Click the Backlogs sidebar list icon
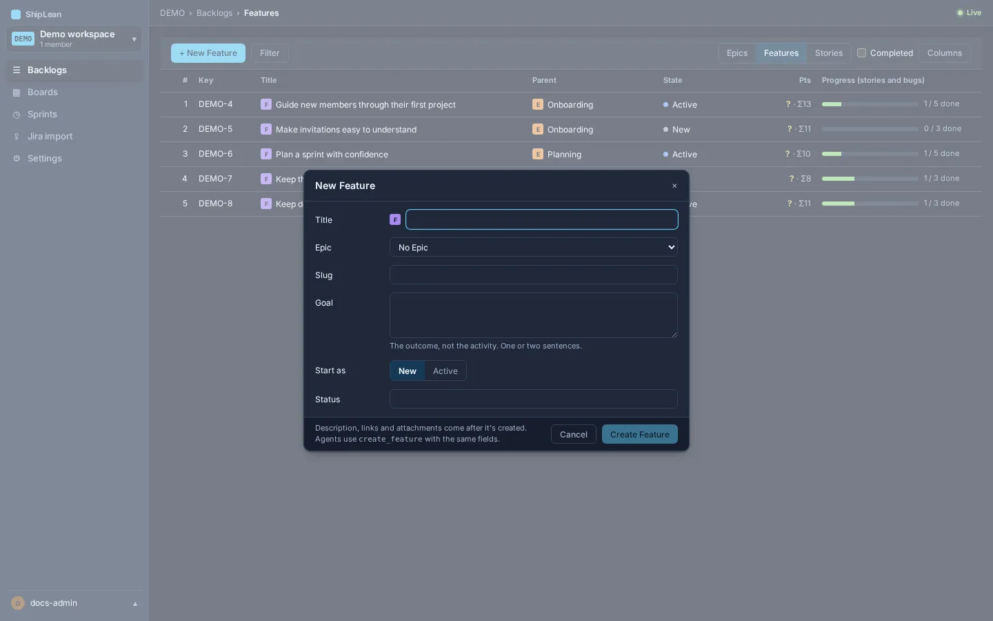The image size is (993, 621). pos(17,70)
